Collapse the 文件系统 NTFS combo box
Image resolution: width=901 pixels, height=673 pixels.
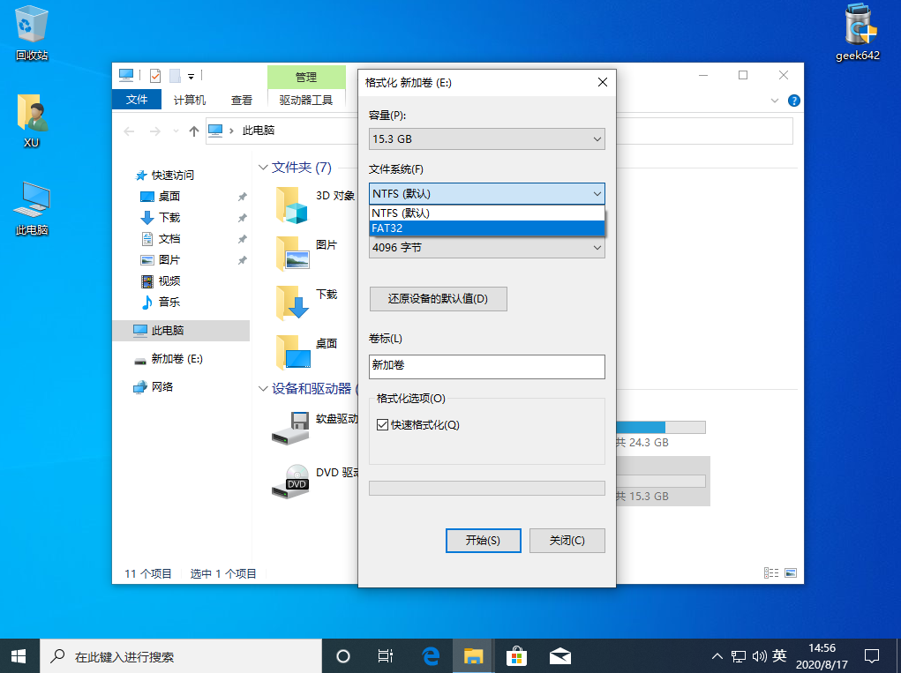coord(487,193)
